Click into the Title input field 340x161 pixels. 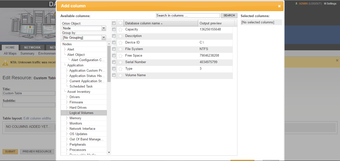[x=29, y=93]
